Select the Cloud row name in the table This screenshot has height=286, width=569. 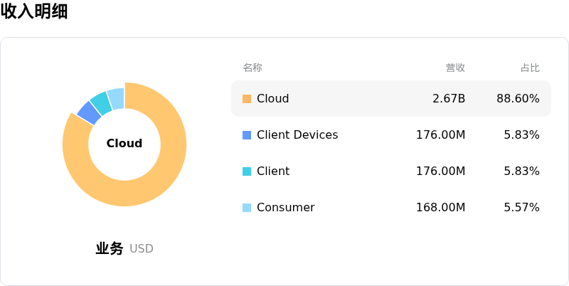point(272,99)
